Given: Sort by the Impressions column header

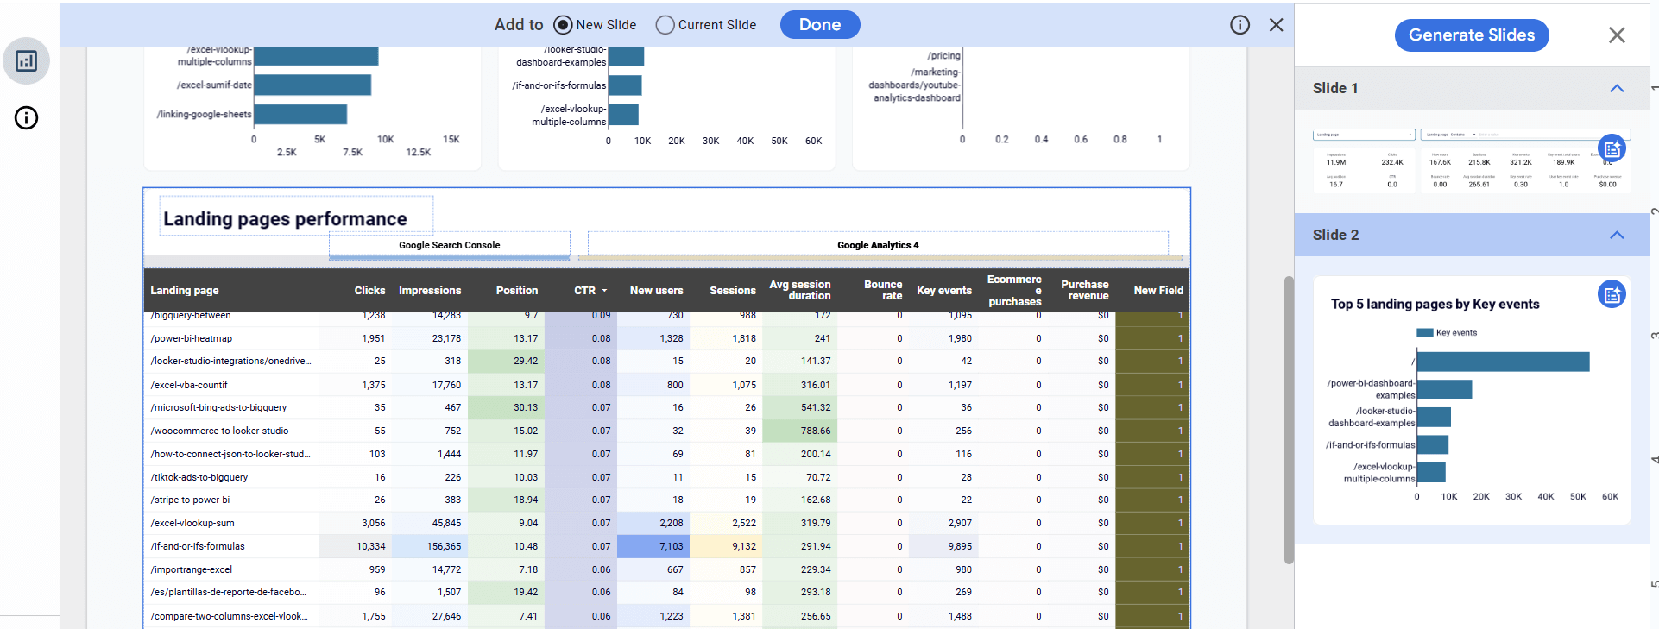Looking at the screenshot, I should click(430, 291).
